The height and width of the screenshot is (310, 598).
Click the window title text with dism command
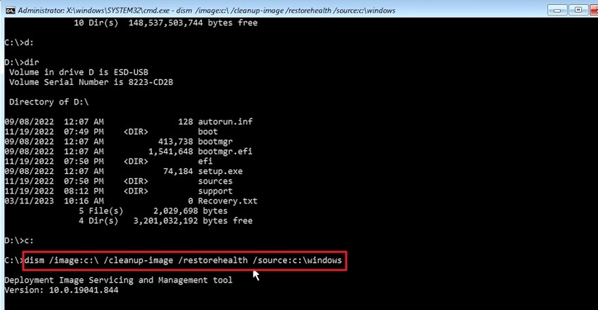[x=206, y=11]
